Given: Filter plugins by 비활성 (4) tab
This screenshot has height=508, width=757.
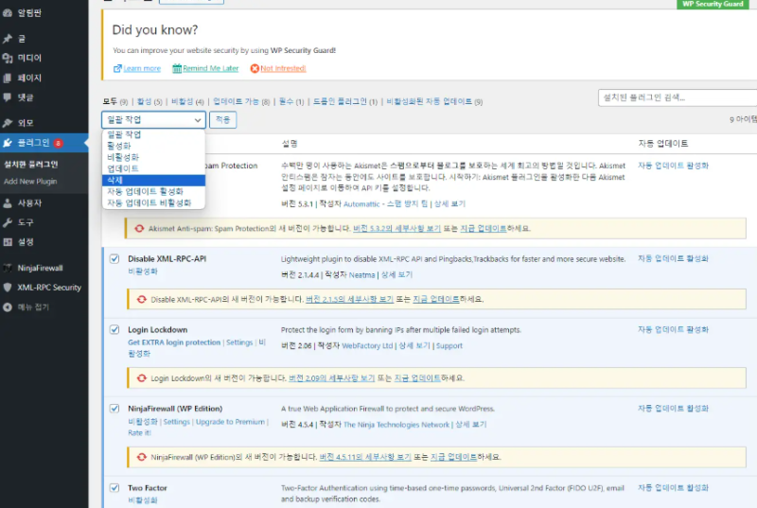Looking at the screenshot, I should tap(187, 102).
